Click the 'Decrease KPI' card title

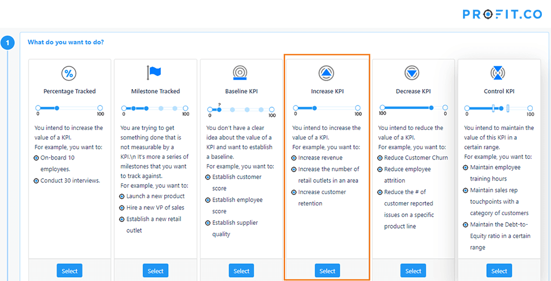click(x=414, y=91)
